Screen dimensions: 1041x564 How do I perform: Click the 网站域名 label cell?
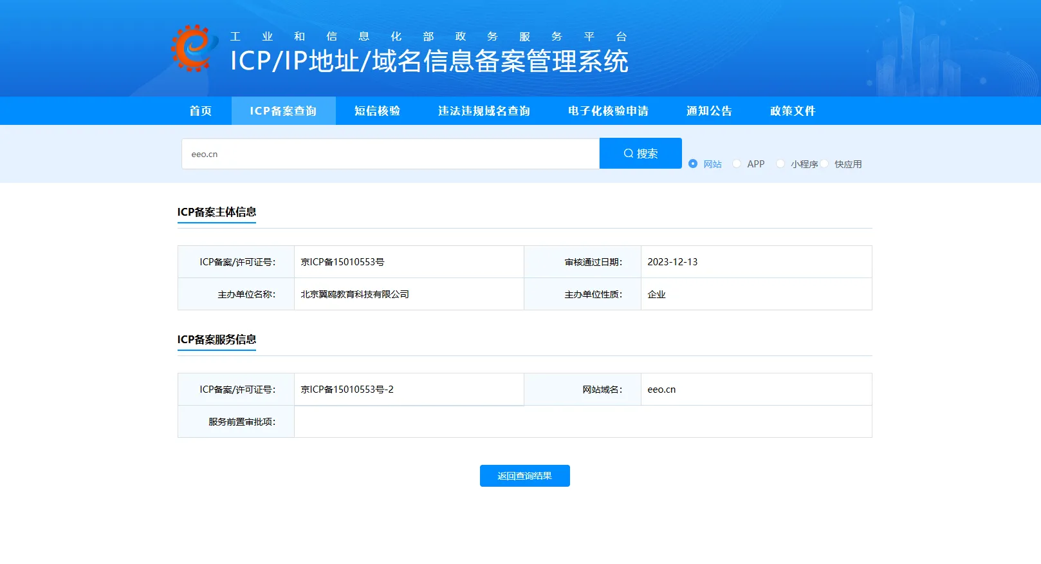coord(583,390)
